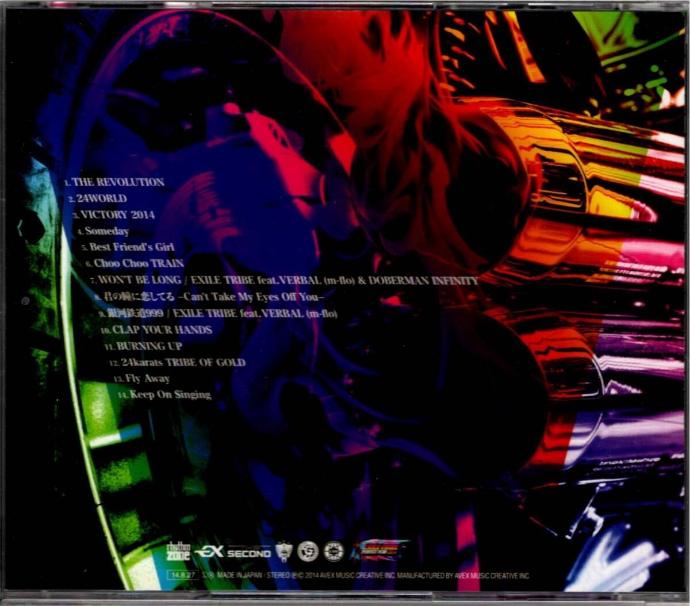Click the EX winged logo
This screenshot has height=606, width=690.
[209, 553]
